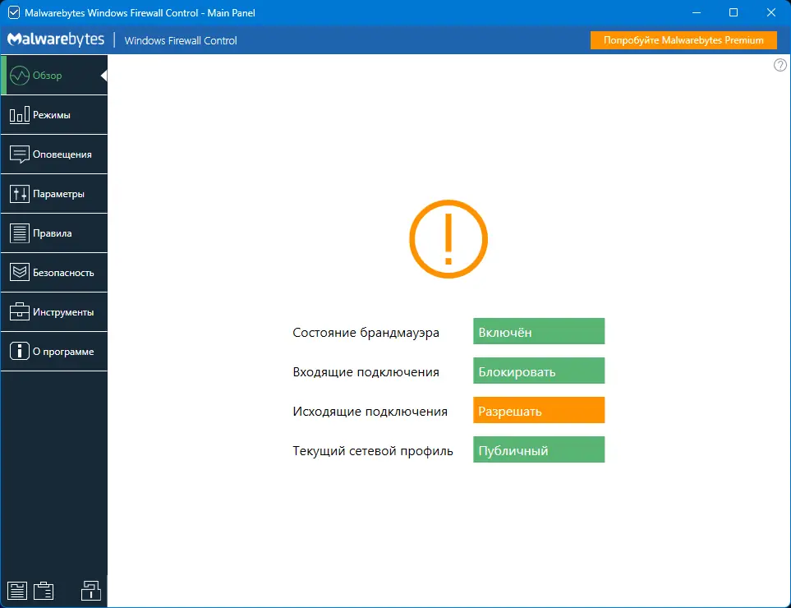Open the help question mark icon
This screenshot has width=791, height=608.
pos(780,65)
